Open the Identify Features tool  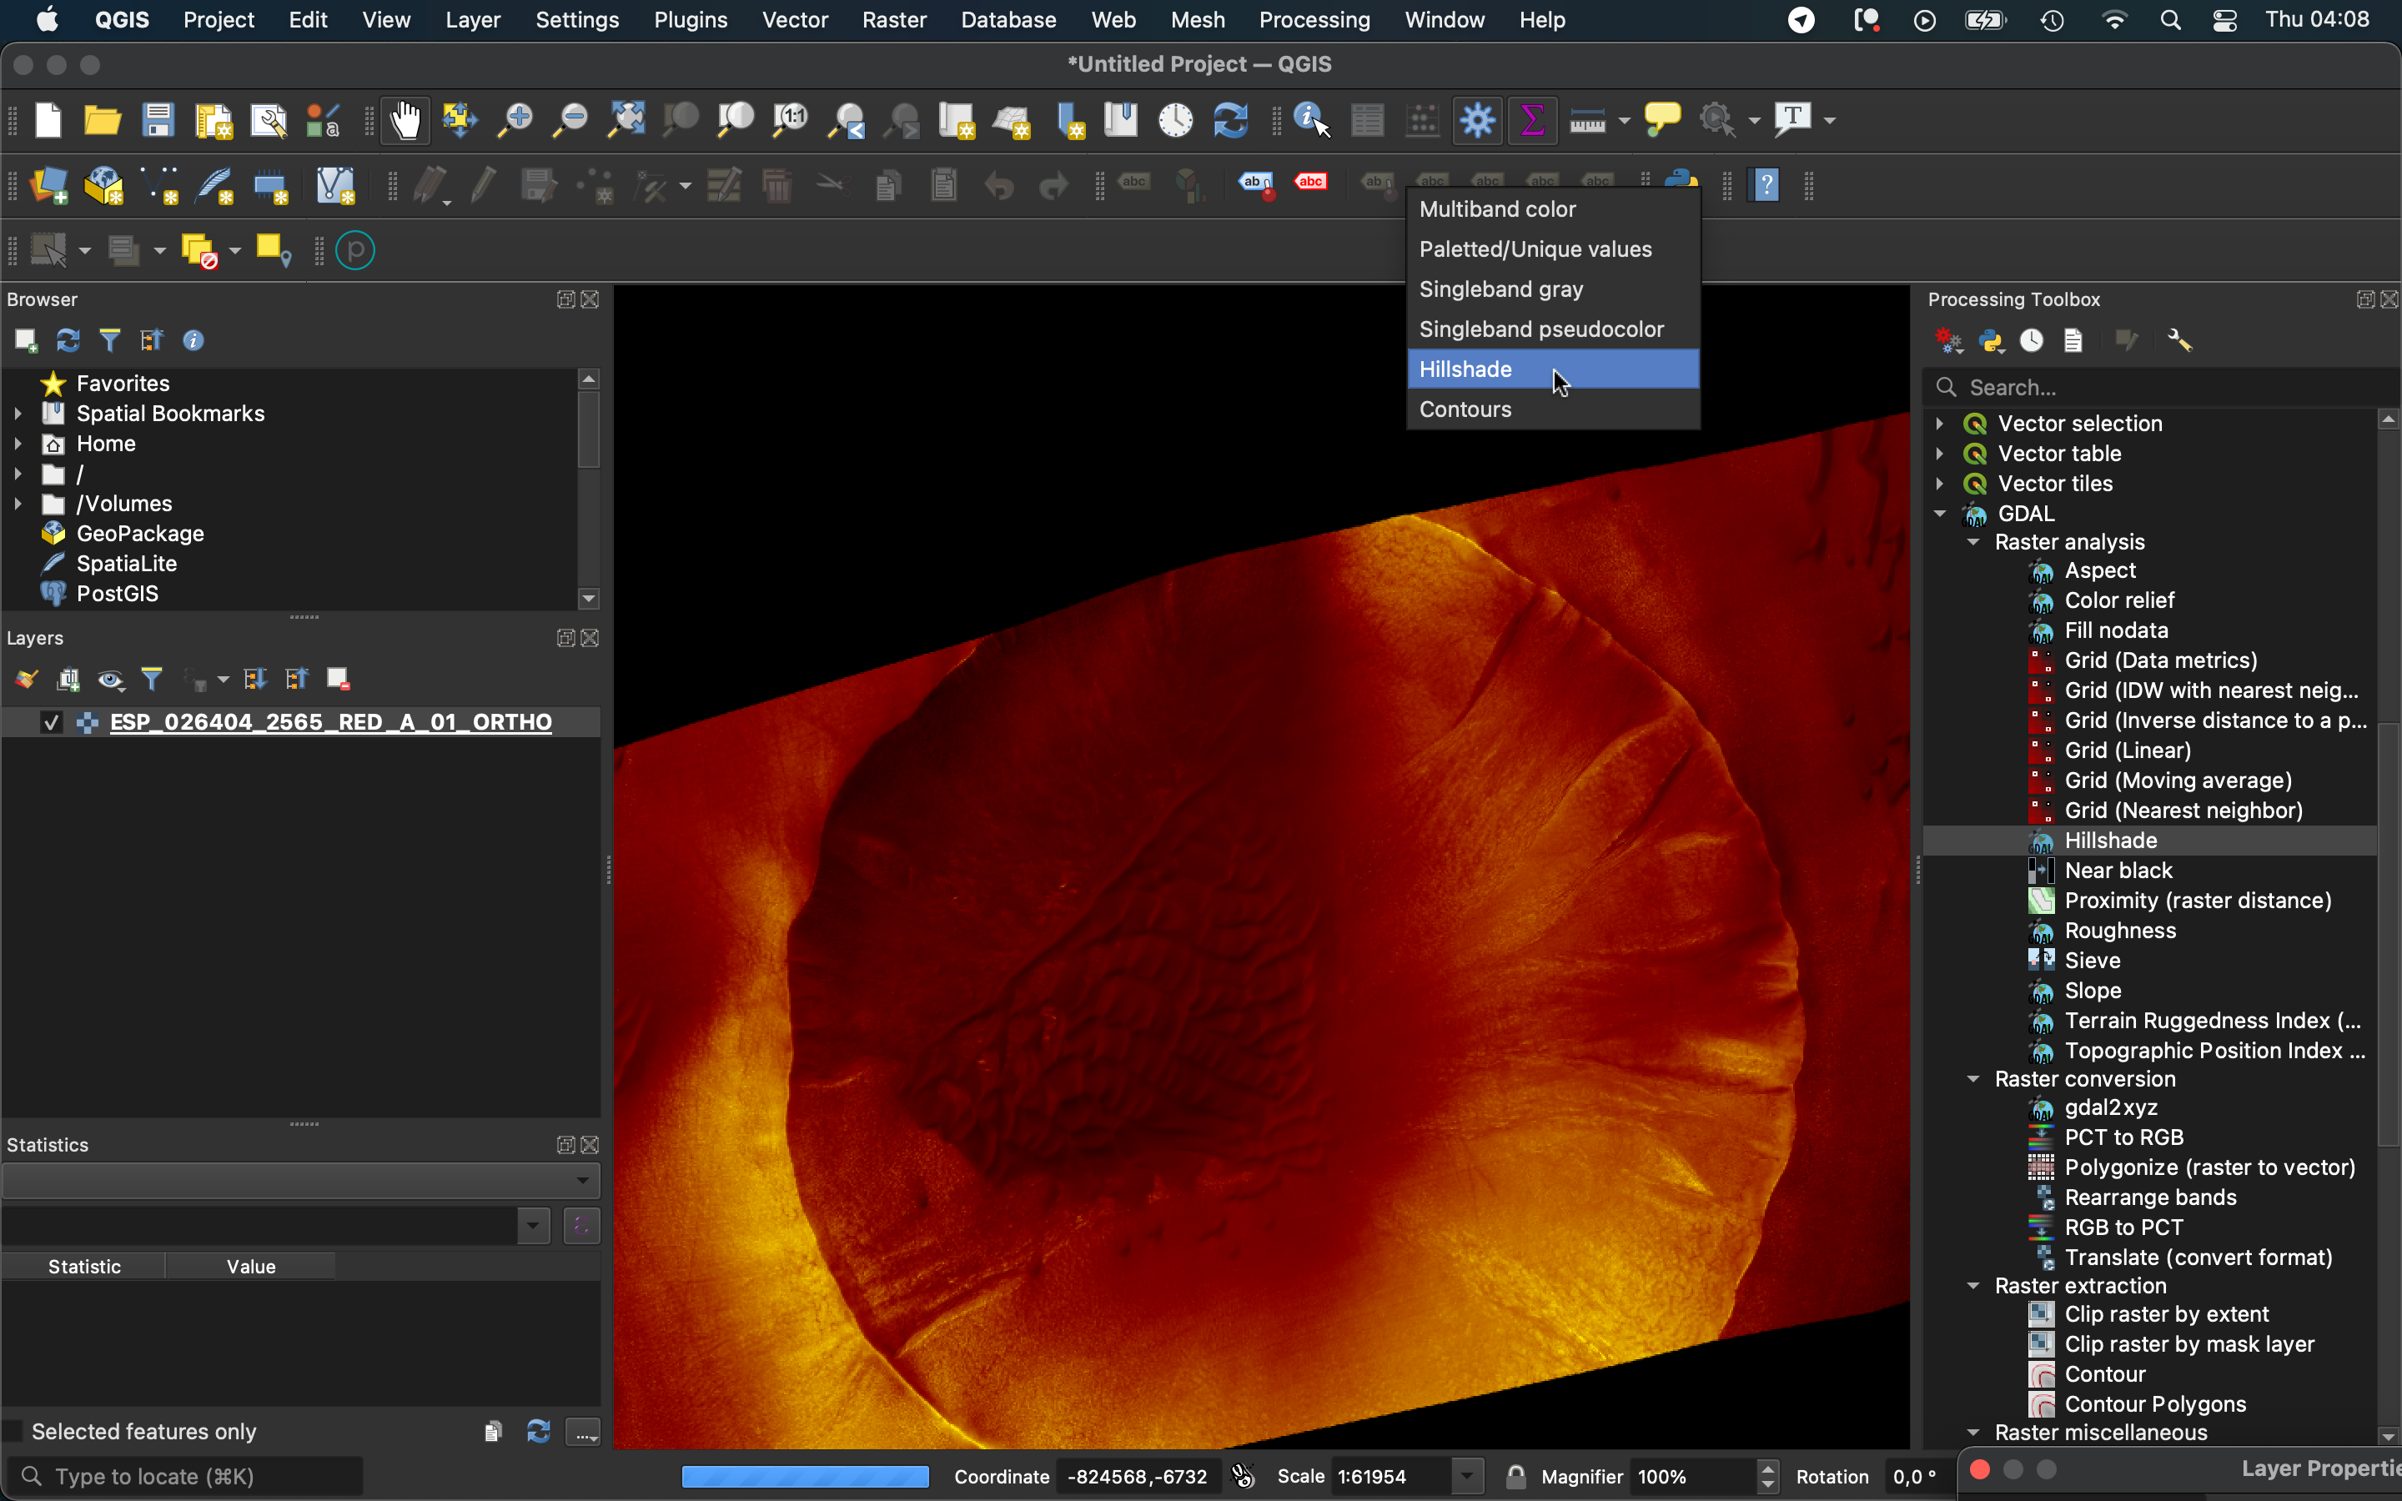tap(1311, 121)
